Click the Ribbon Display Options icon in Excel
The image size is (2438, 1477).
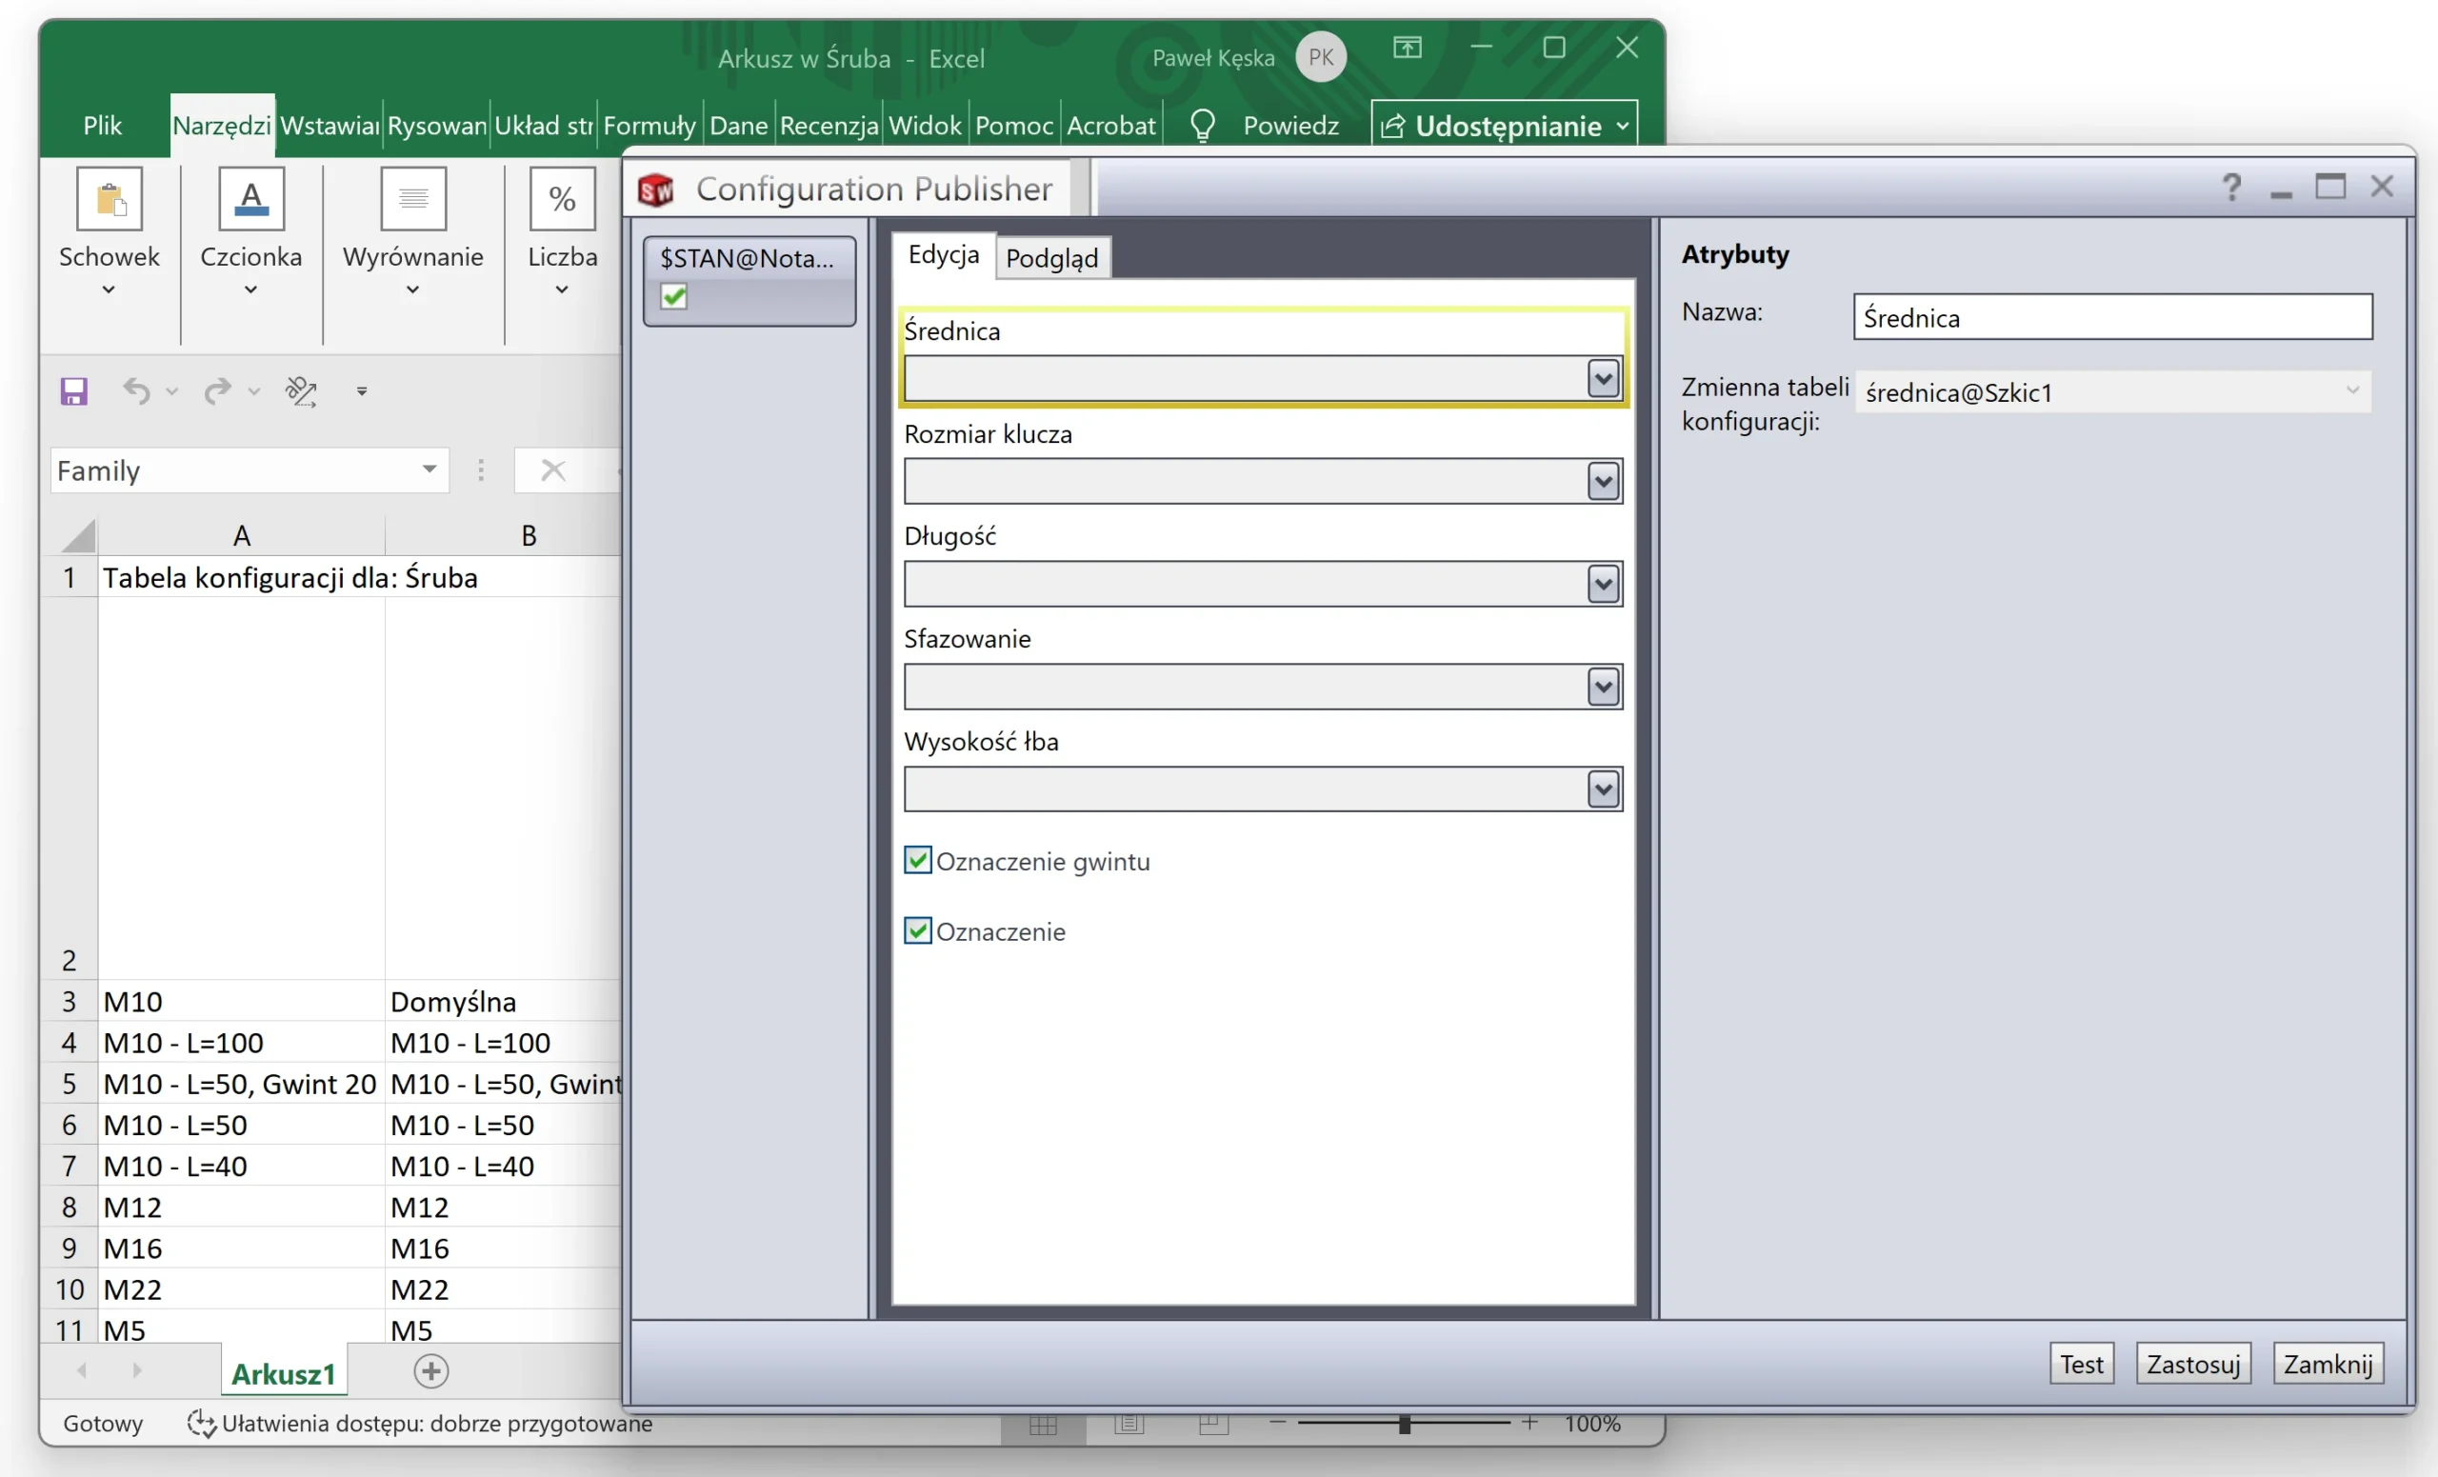coord(1407,48)
